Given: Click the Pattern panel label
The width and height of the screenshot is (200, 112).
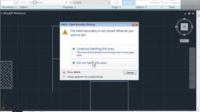Looking at the screenshot, I should (x=23, y=7).
